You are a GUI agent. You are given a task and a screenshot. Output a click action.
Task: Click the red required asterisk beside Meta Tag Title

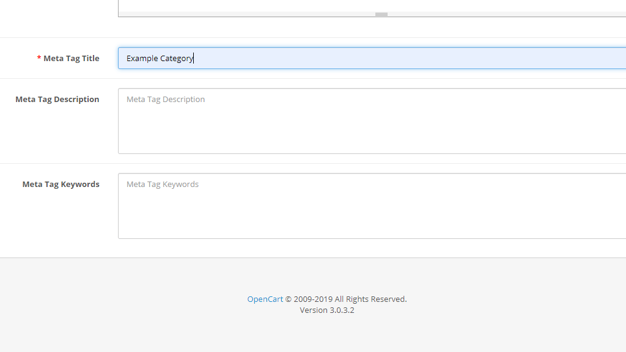pyautogui.click(x=39, y=58)
